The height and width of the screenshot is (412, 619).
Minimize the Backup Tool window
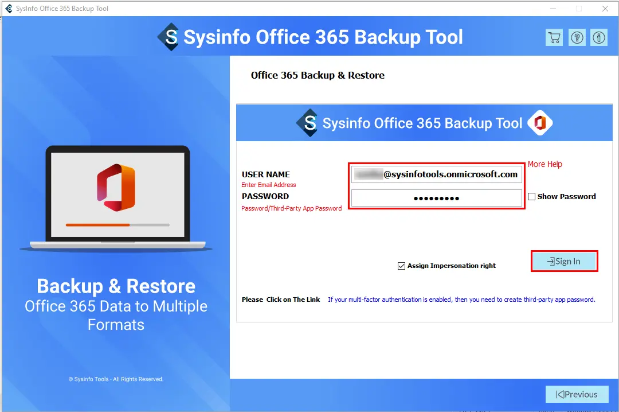(x=553, y=9)
